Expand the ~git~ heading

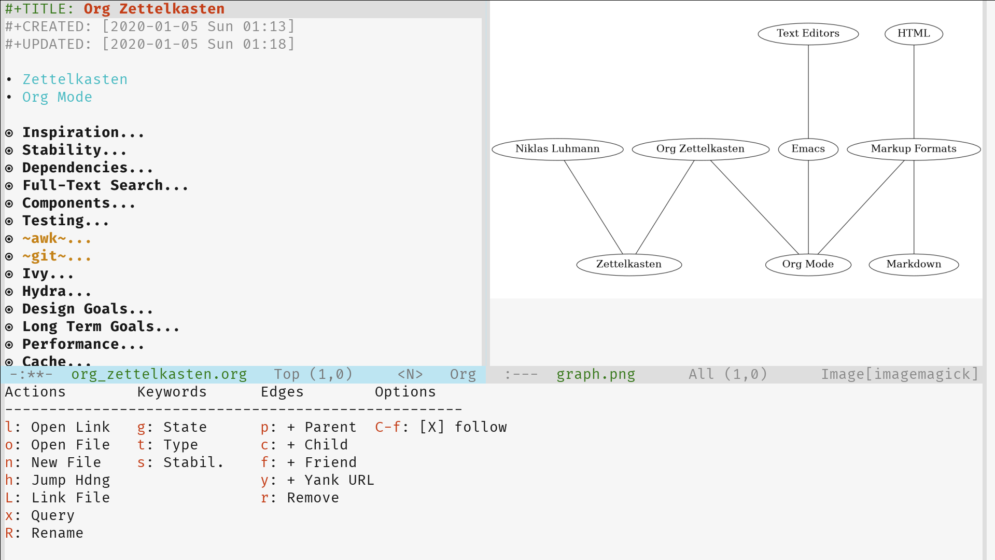point(57,256)
